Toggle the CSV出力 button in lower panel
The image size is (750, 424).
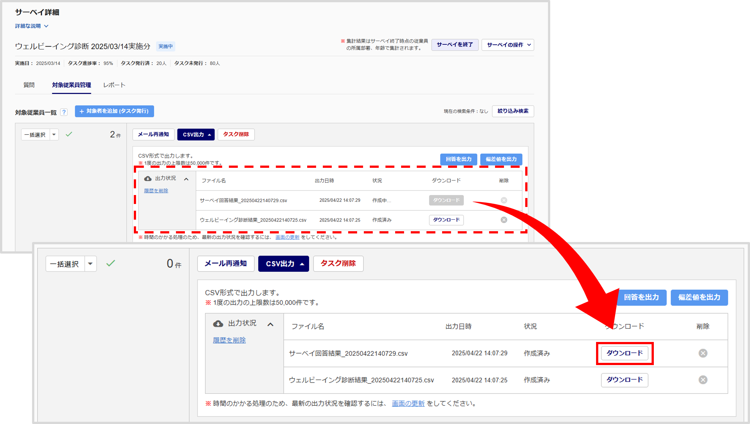(284, 264)
